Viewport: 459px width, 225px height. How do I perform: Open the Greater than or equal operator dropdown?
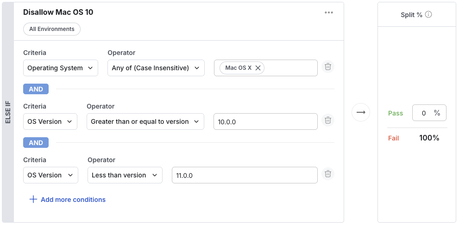tap(145, 122)
